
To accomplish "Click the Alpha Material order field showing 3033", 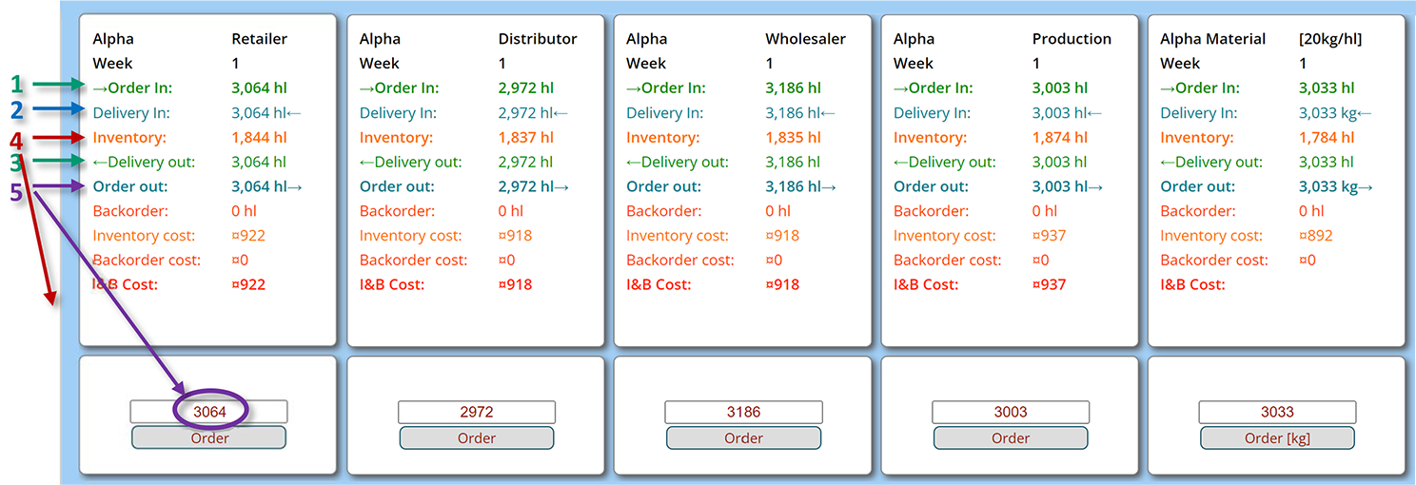I will click(x=1277, y=412).
